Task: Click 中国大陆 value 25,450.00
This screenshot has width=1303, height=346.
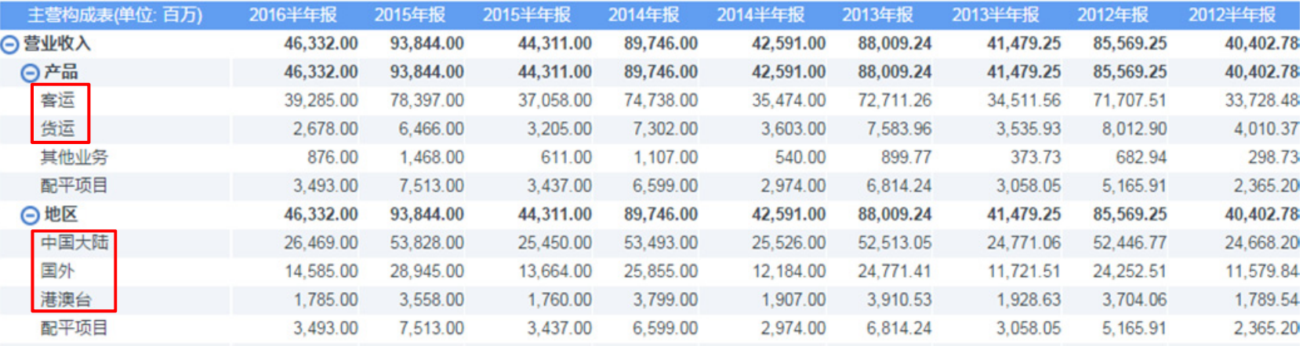Action: coord(555,243)
